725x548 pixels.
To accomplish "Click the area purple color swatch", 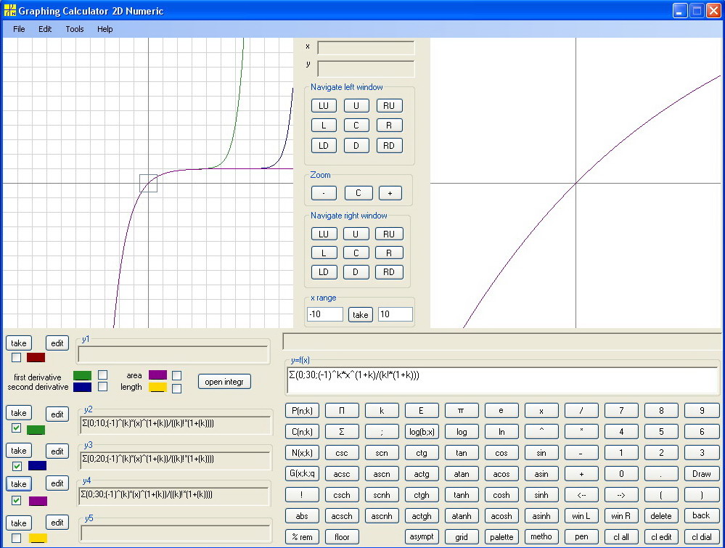I will [x=157, y=375].
